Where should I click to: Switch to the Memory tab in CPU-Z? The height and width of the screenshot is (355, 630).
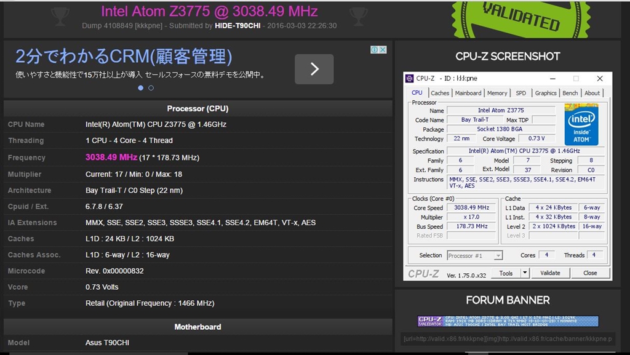click(497, 93)
